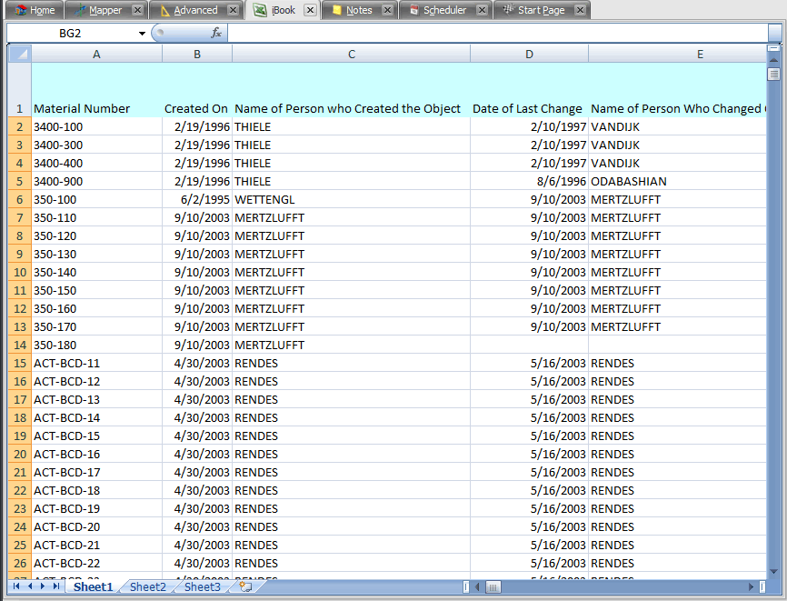This screenshot has height=601, width=787.
Task: Select the Sheet1 tab
Action: click(92, 586)
